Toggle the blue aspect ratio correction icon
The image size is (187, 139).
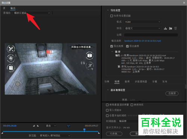[x=68, y=126]
